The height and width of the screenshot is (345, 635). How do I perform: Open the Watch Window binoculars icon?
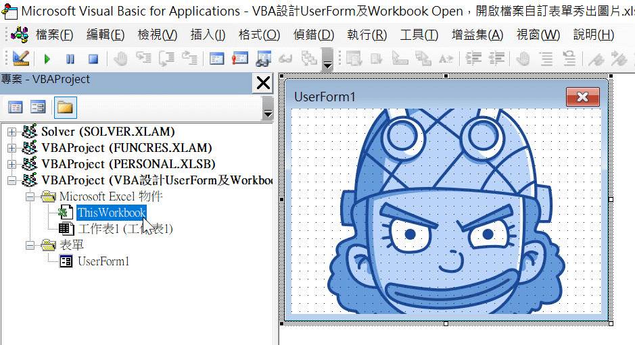pos(263,59)
